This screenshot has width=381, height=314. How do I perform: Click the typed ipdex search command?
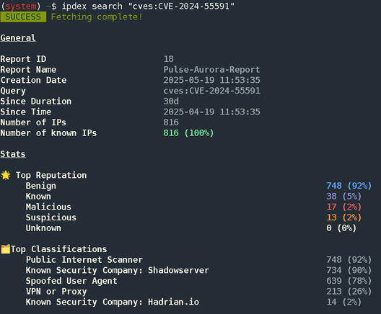tap(148, 6)
